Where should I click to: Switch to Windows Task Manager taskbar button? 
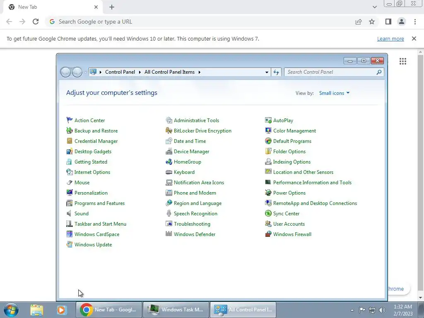[176, 310]
